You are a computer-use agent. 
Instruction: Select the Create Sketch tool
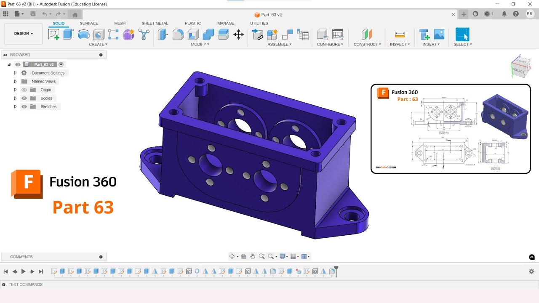(x=54, y=35)
